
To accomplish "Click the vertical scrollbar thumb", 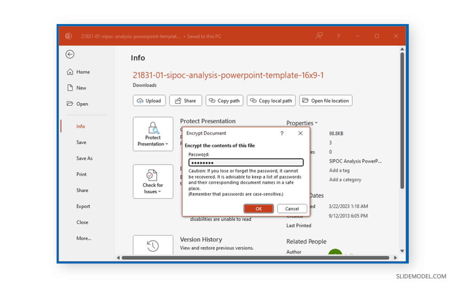I will coord(402,120).
